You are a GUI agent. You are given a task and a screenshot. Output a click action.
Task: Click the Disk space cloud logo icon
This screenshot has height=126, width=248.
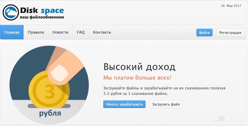11,12
